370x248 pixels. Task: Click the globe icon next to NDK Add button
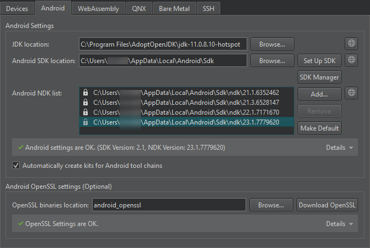point(351,93)
